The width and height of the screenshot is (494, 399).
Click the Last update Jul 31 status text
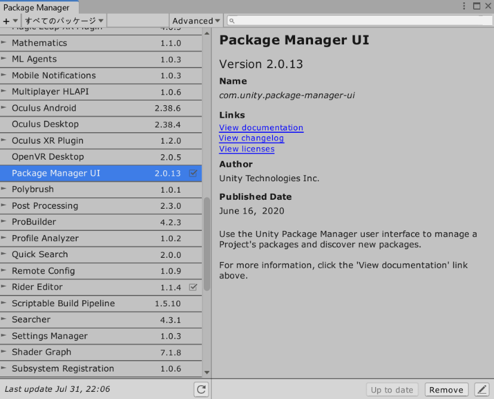click(x=57, y=389)
